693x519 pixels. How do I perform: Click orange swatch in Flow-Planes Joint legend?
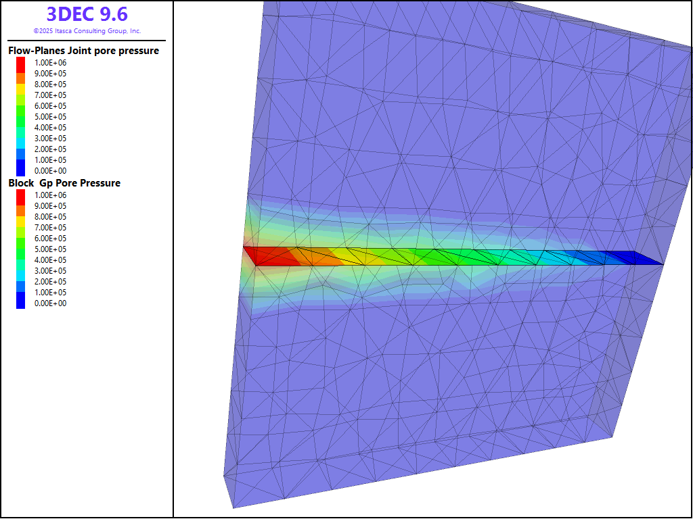(x=20, y=74)
